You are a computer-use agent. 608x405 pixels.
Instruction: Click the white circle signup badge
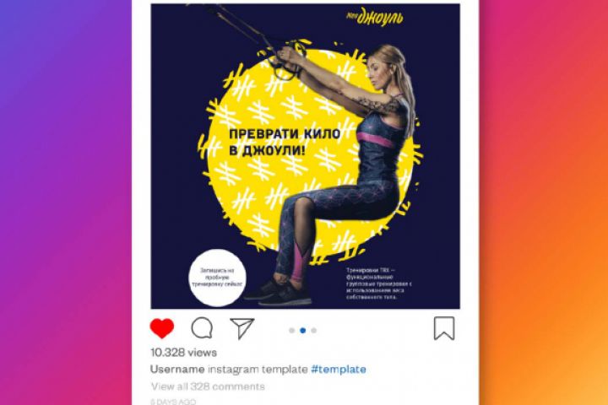(217, 278)
